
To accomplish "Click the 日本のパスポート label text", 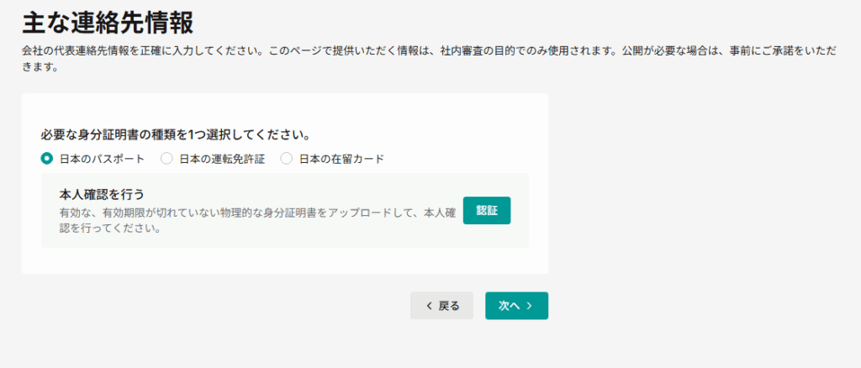I will (x=102, y=159).
